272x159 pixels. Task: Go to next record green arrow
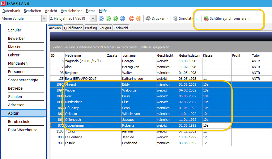(115, 18)
